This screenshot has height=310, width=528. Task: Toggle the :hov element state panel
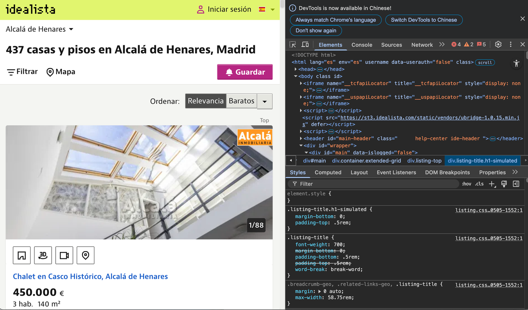coord(467,184)
